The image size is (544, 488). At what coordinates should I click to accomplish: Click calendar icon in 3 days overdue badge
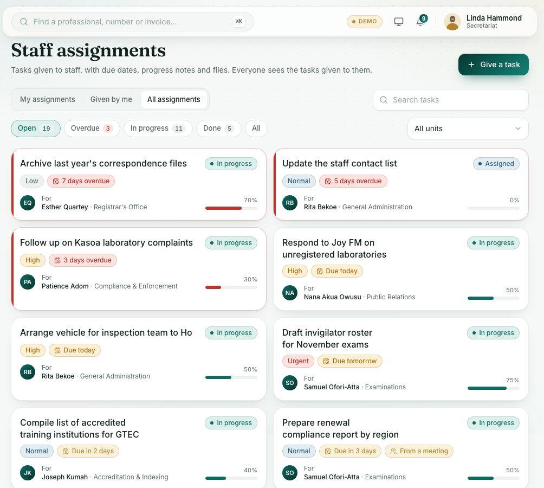tap(57, 260)
